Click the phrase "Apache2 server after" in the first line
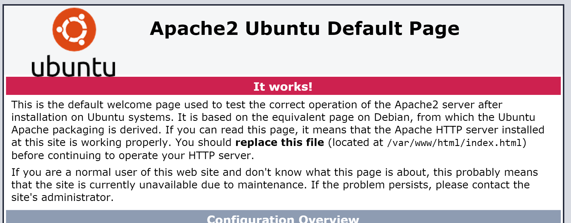The image size is (571, 223). (x=448, y=105)
